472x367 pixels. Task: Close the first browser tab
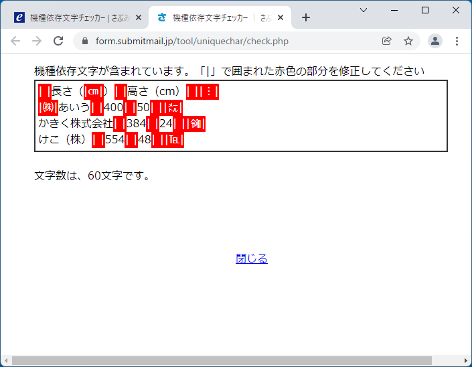coord(139,18)
